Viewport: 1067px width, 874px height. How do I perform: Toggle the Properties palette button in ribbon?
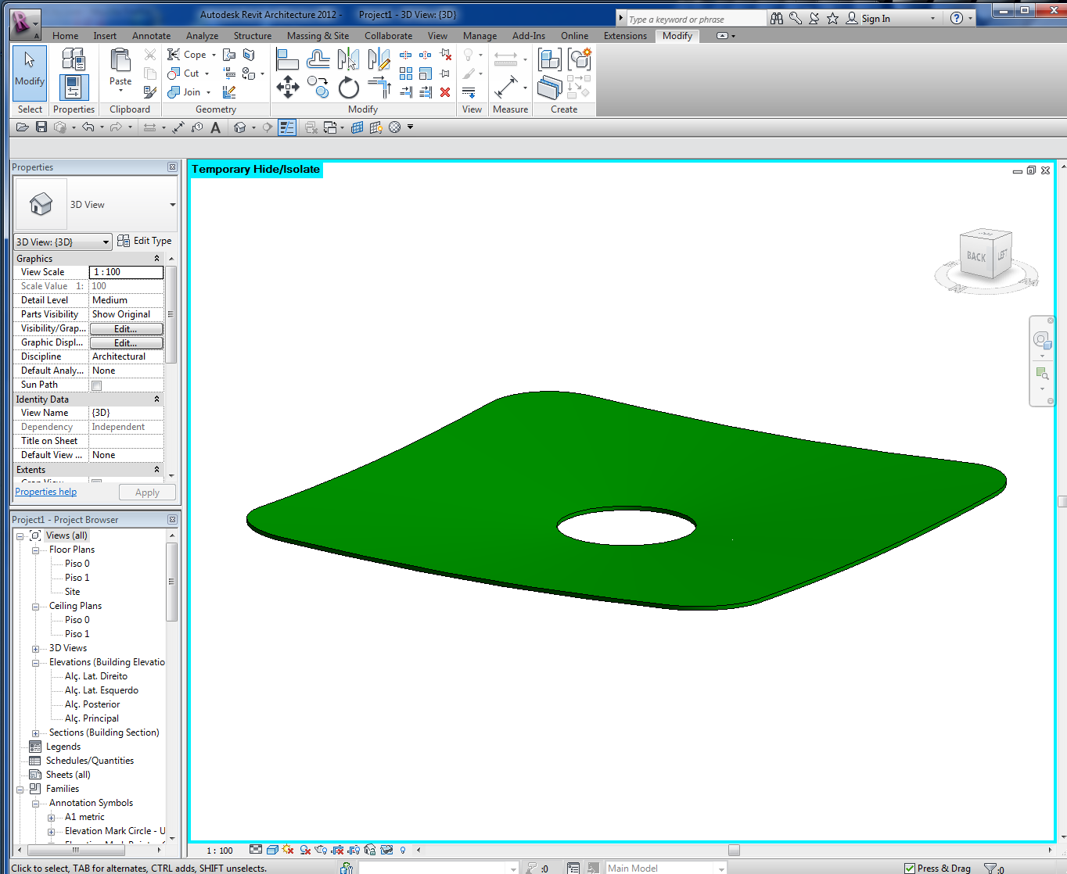[x=74, y=88]
